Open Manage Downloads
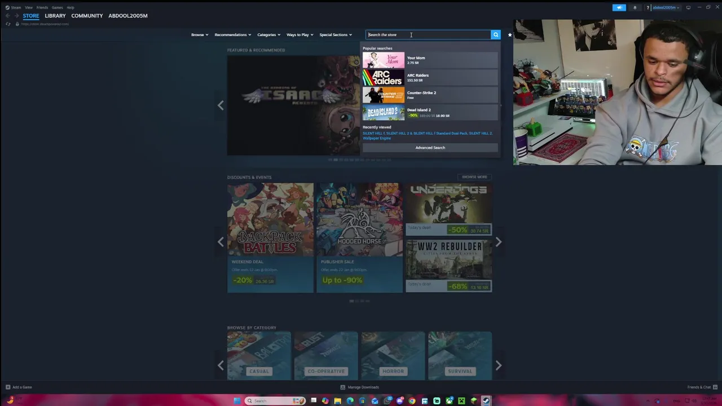The width and height of the screenshot is (722, 406). click(x=359, y=387)
